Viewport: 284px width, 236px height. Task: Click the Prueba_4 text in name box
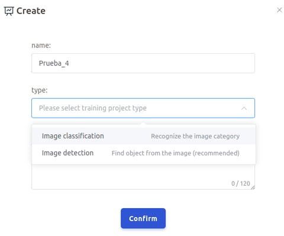tap(54, 63)
